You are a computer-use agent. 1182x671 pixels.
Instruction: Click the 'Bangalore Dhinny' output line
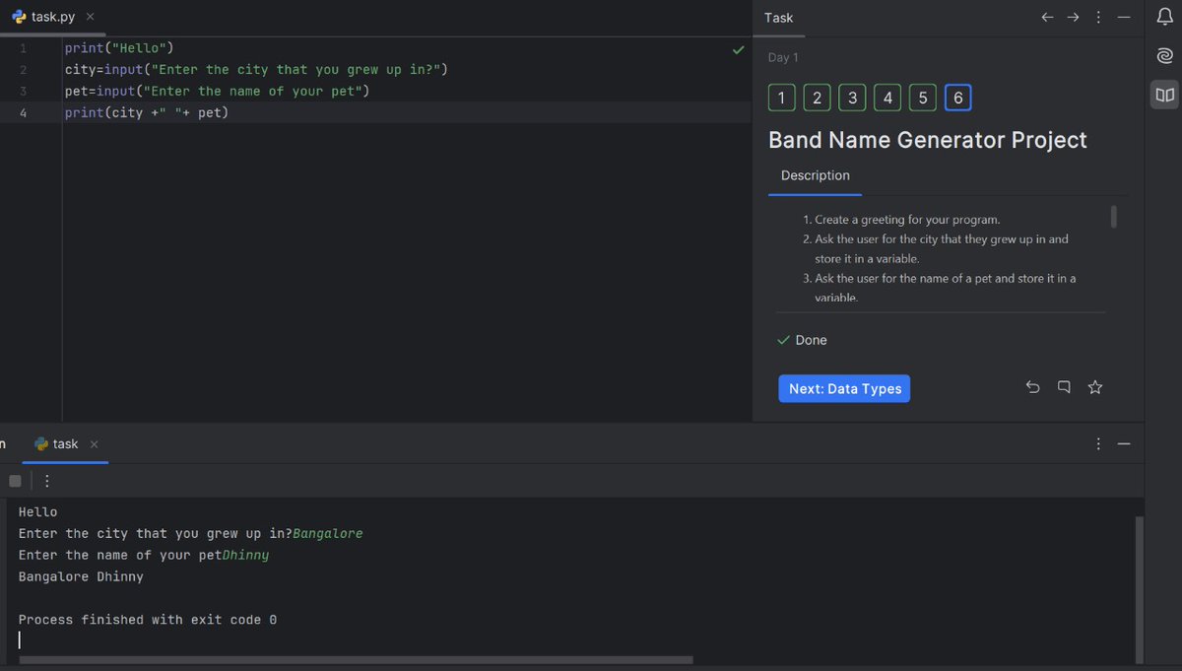point(81,576)
